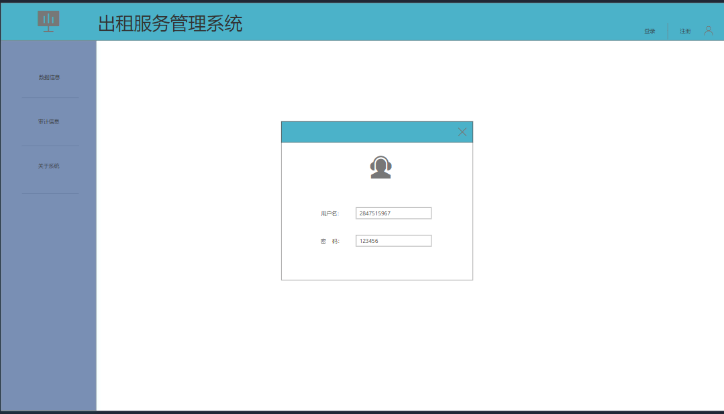
Task: Open 关于系统 in the sidebar
Action: (48, 166)
